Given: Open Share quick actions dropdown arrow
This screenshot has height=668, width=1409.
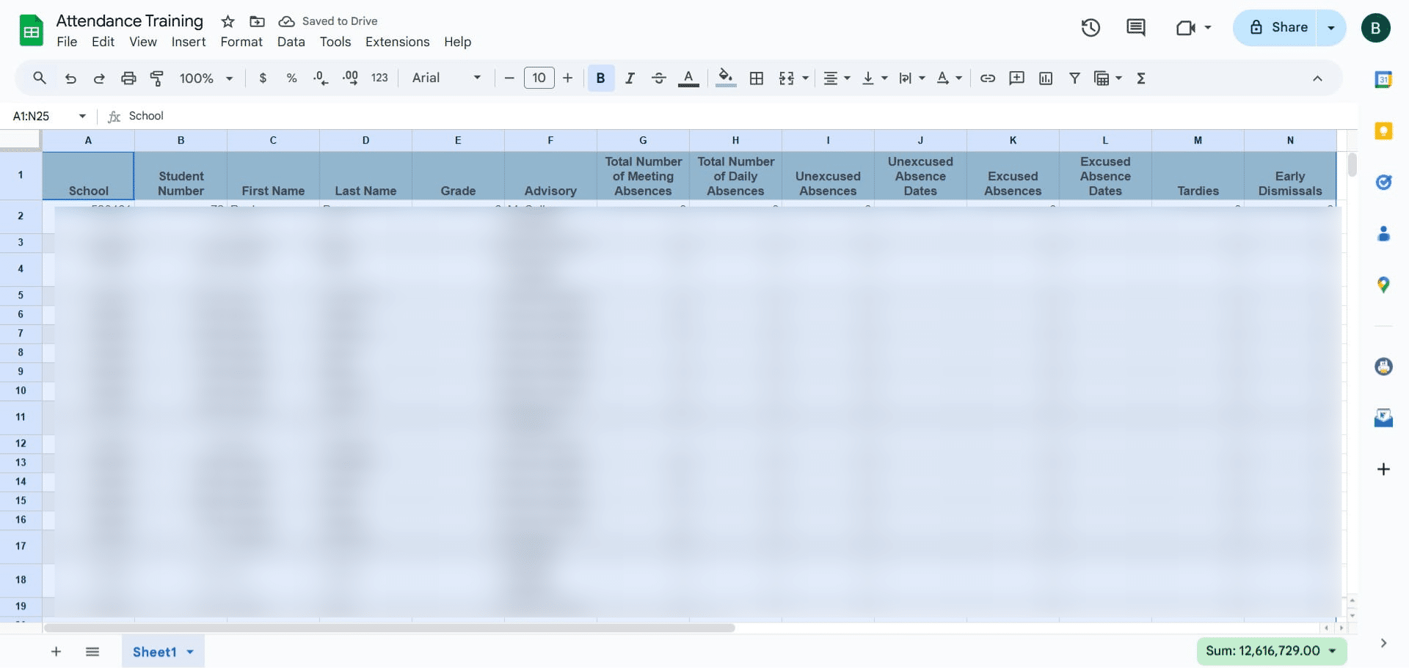Looking at the screenshot, I should [1331, 28].
